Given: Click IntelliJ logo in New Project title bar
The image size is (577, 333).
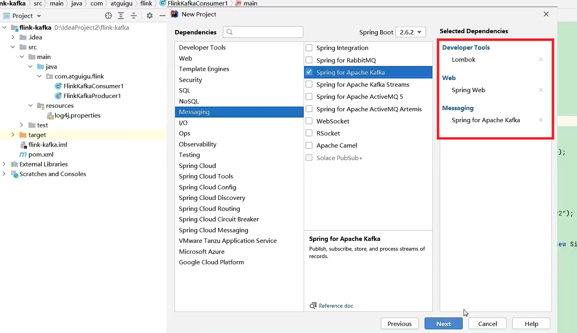Looking at the screenshot, I should (x=174, y=14).
